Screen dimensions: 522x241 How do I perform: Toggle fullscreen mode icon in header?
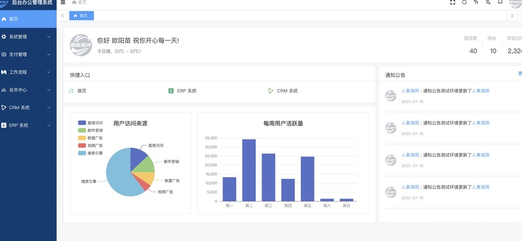click(452, 3)
